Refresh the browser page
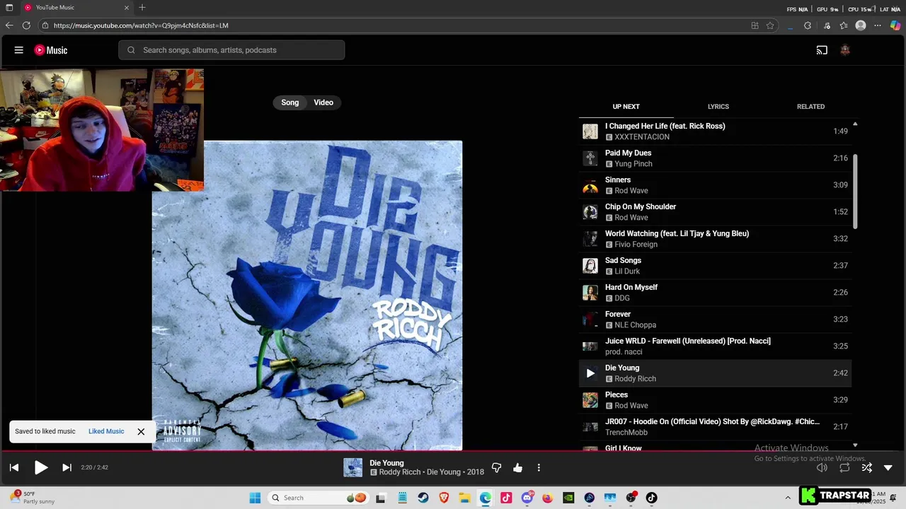906x509 pixels. point(26,25)
